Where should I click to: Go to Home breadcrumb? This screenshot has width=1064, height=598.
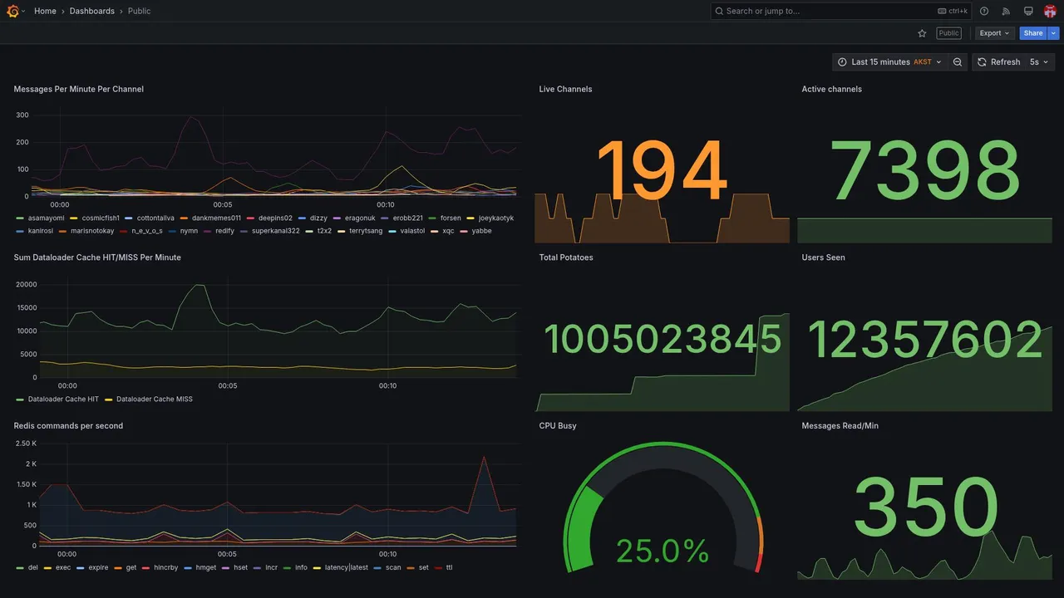(45, 11)
